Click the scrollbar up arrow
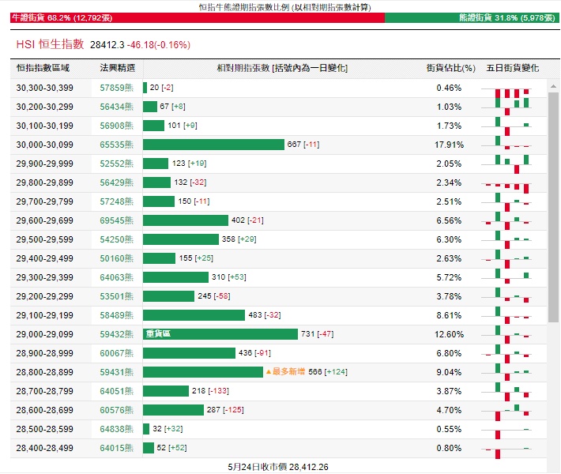 click(553, 86)
